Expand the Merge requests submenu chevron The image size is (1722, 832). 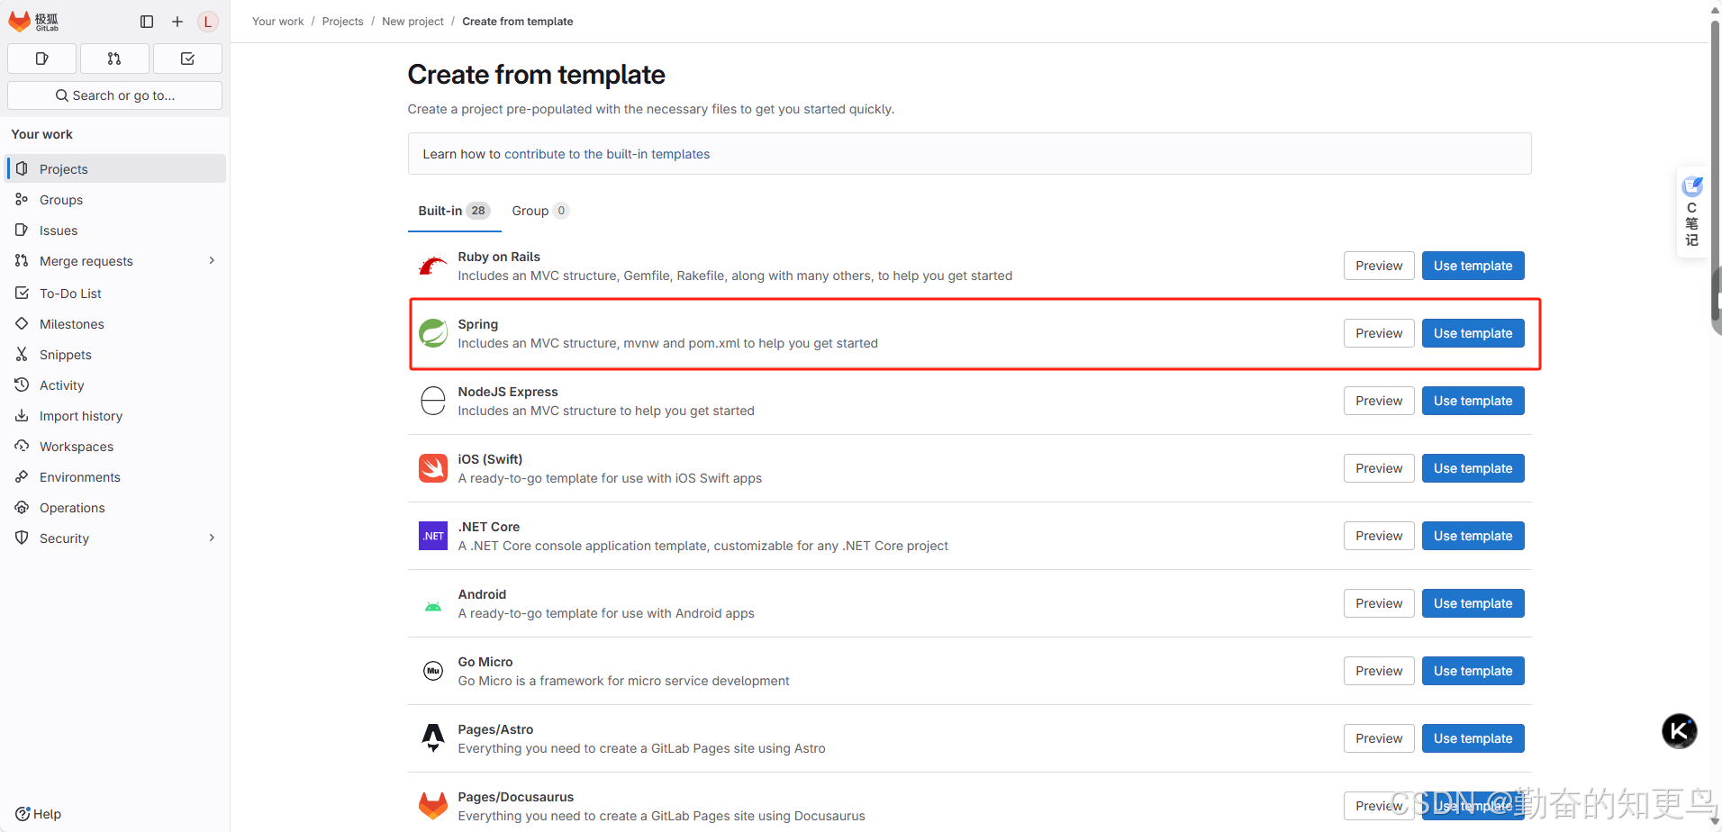[x=213, y=260]
